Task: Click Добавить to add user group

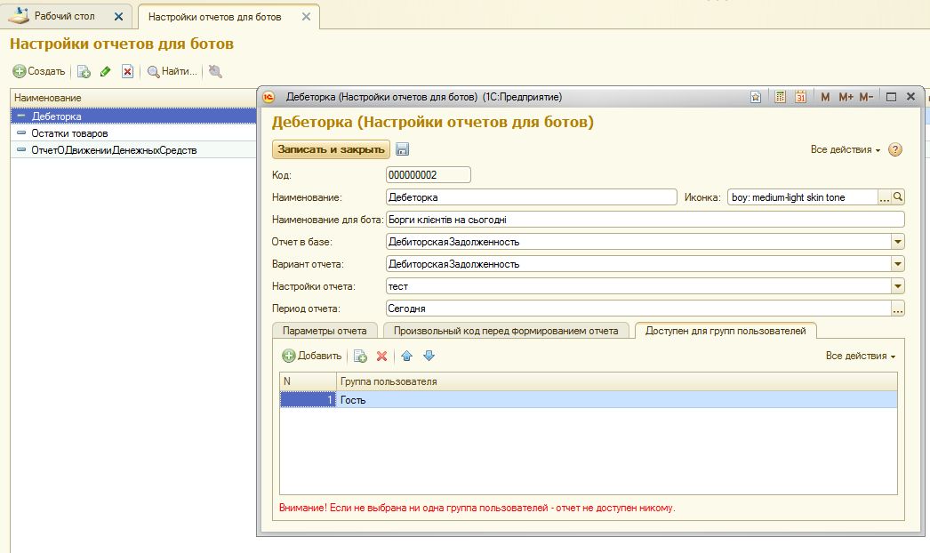Action: point(312,356)
